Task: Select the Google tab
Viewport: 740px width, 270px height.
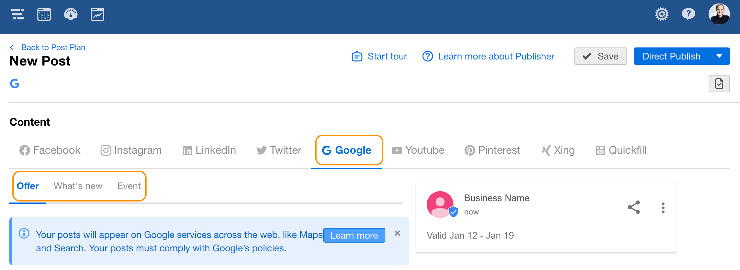Action: tap(347, 150)
